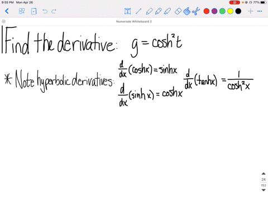Screen dimensions: 268x201
Task: Tap the screen recording indicator
Action: click(x=234, y=2)
